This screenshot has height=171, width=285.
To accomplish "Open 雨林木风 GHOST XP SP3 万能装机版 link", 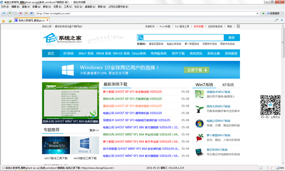I will (x=133, y=99).
